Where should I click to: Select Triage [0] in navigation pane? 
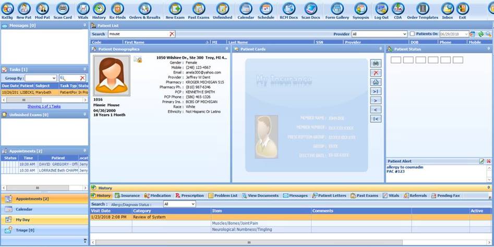pos(44,230)
